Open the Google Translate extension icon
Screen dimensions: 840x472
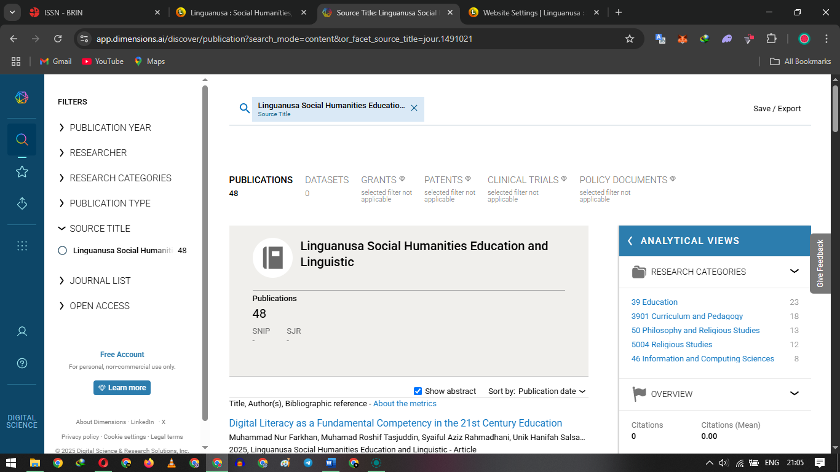[x=660, y=39]
